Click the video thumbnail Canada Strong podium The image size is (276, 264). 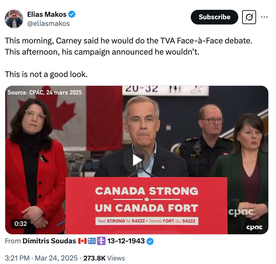point(146,206)
